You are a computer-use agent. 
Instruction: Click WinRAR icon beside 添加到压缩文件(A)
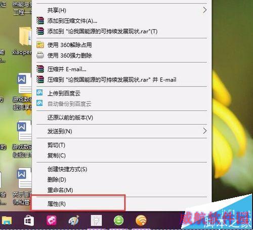pyautogui.click(x=40, y=21)
